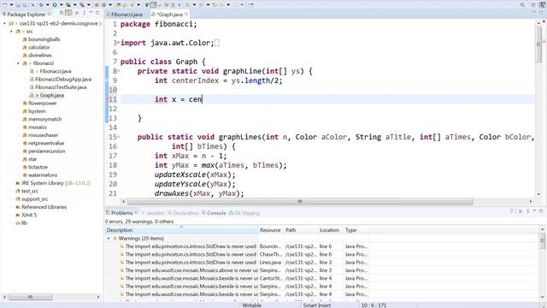Image resolution: width=547 pixels, height=308 pixels.
Task: Collapse the src folder node
Action: [x=11, y=32]
